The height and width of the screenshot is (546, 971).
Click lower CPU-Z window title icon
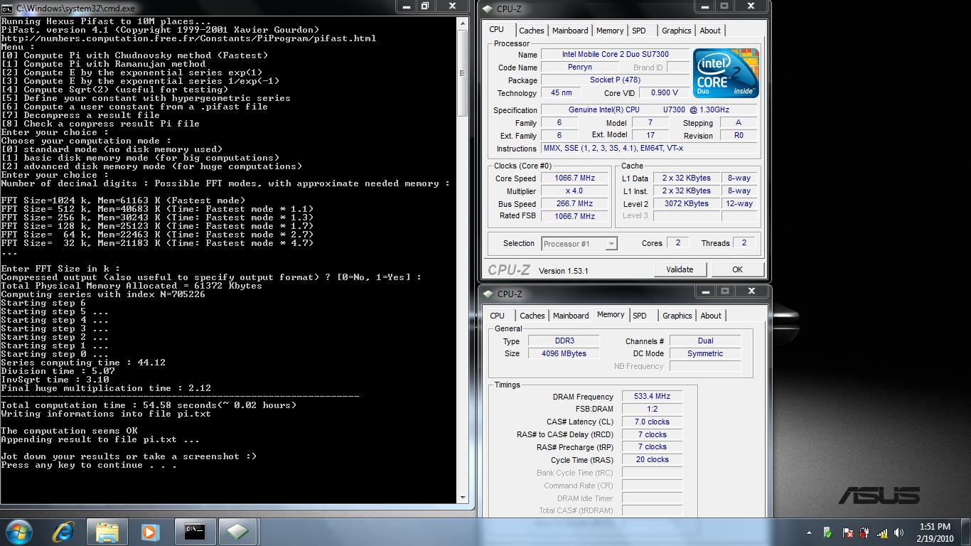488,294
